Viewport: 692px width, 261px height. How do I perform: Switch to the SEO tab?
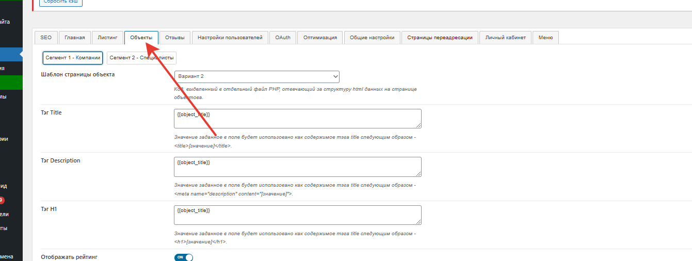(x=46, y=38)
